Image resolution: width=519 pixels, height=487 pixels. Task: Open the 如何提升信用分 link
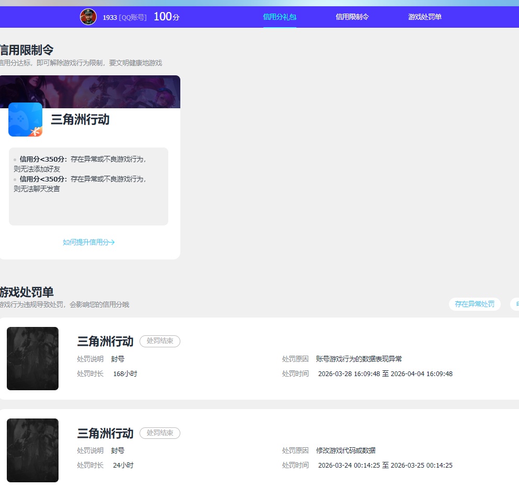[x=89, y=242]
